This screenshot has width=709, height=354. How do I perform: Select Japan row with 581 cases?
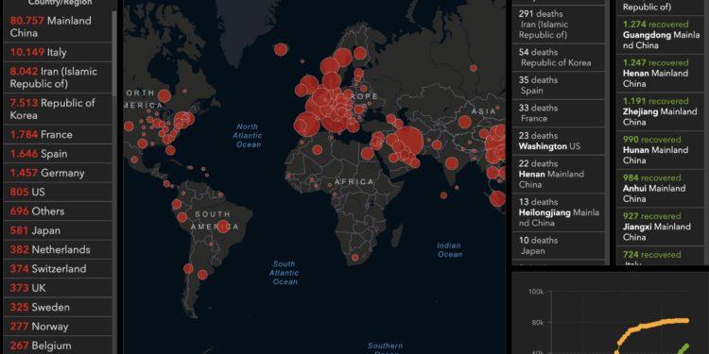tap(58, 230)
